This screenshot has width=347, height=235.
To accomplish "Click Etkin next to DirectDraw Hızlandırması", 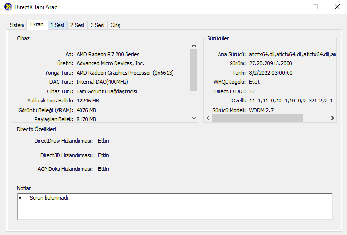I will click(104, 141).
